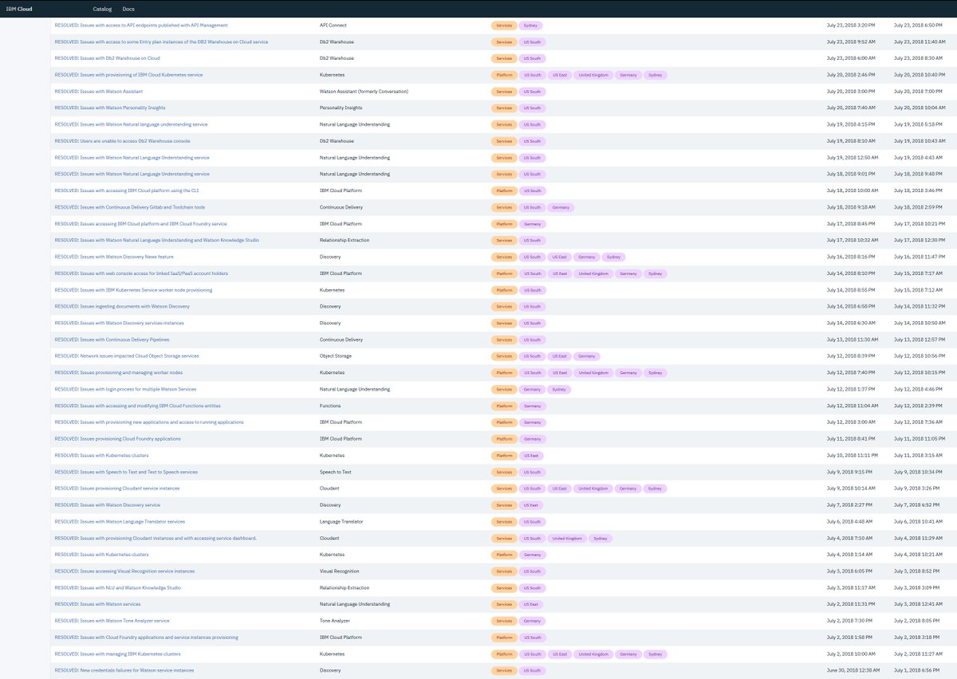The image size is (957, 679).
Task: Click the Platform tag in the Functions row
Action: (x=504, y=406)
